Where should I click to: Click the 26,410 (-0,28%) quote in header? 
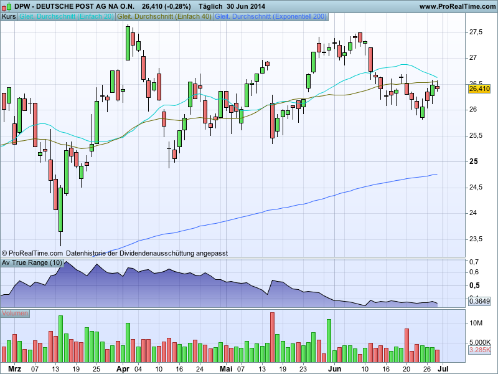click(166, 6)
